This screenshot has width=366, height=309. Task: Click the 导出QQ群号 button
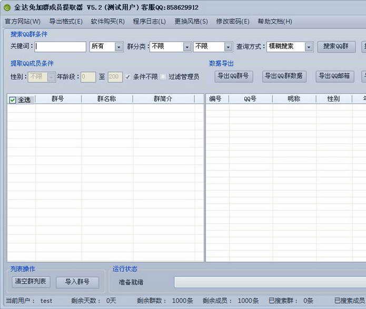pos(233,76)
